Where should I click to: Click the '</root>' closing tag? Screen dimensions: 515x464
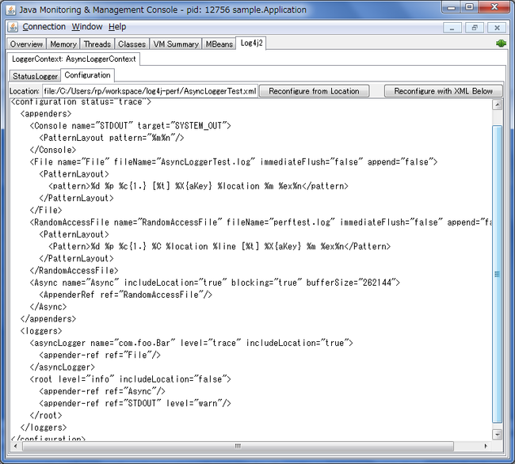46,416
